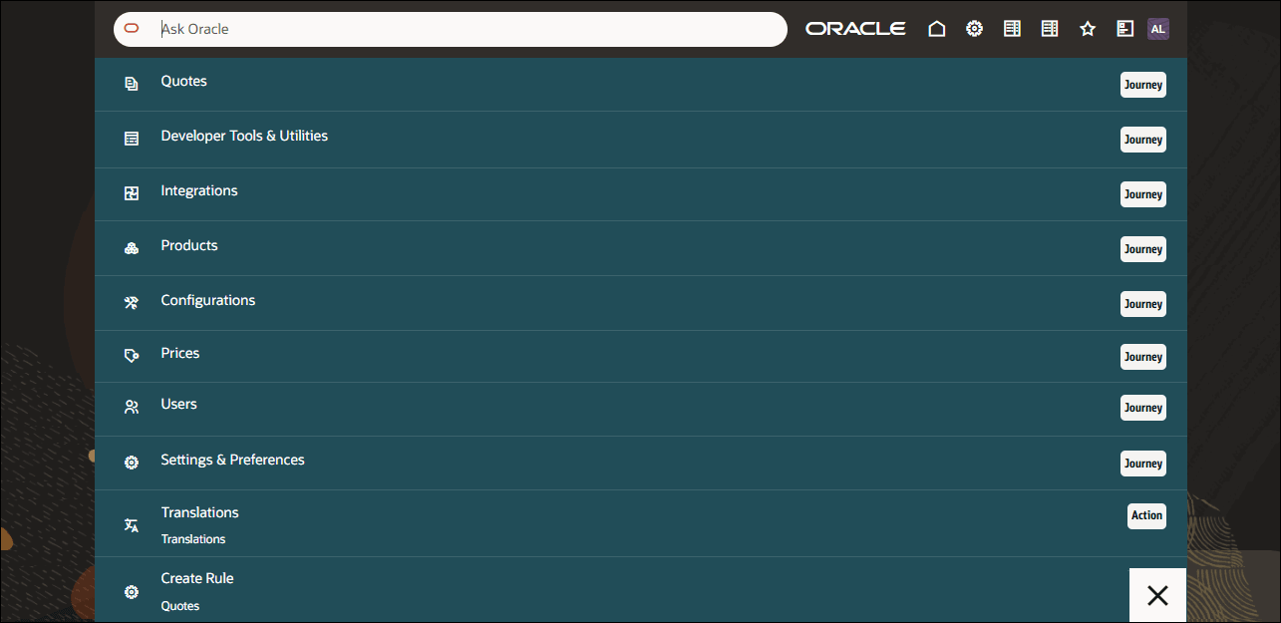Click the Quotes document icon

131,83
